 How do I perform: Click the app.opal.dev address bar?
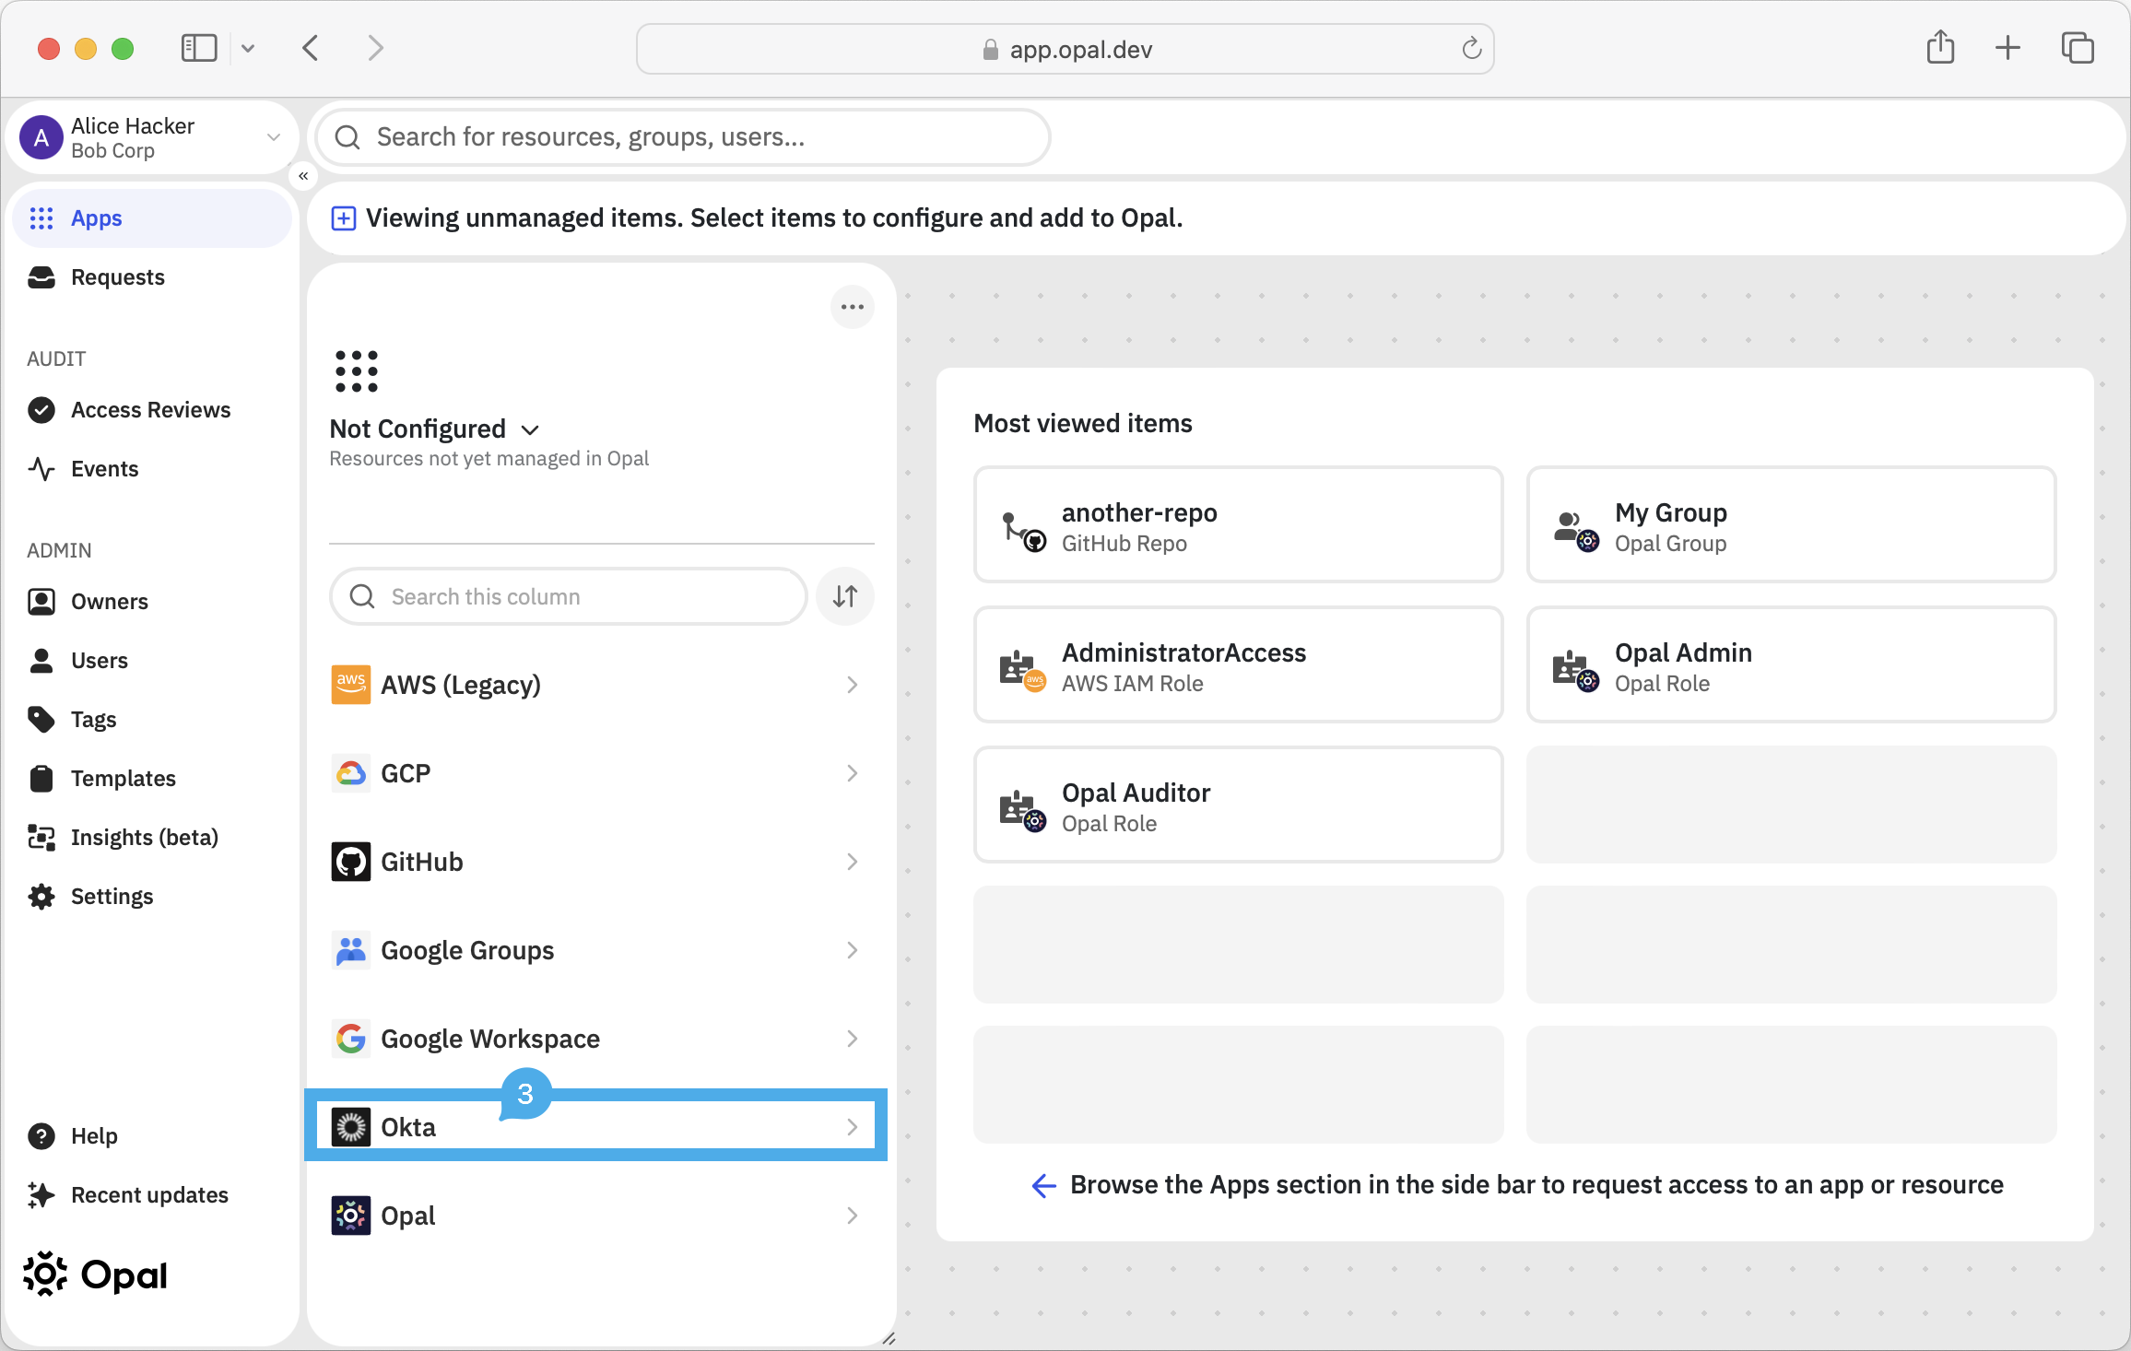click(1065, 49)
